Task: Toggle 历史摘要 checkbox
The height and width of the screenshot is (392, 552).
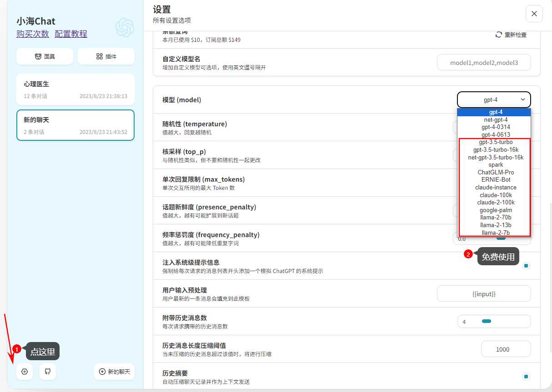Action: coord(526,377)
